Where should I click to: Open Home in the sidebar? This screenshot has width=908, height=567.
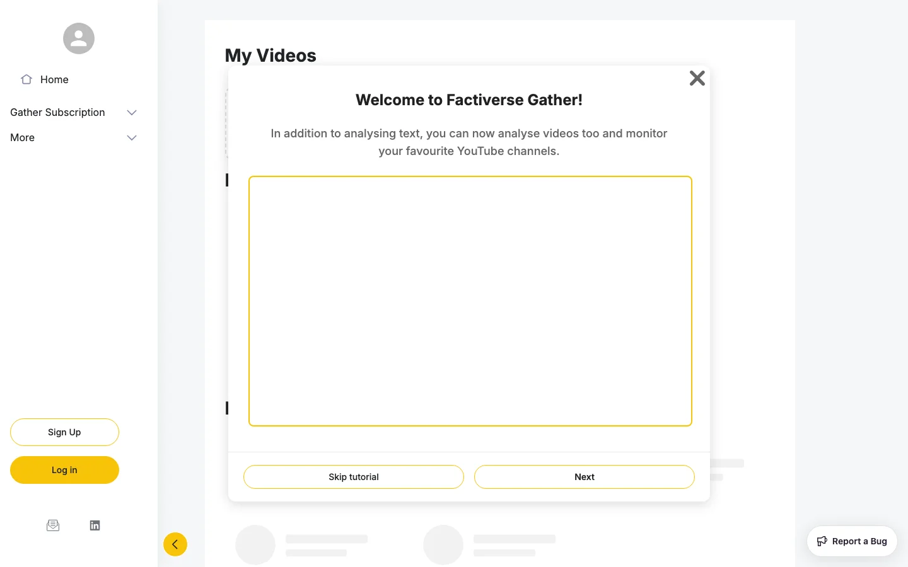point(45,79)
